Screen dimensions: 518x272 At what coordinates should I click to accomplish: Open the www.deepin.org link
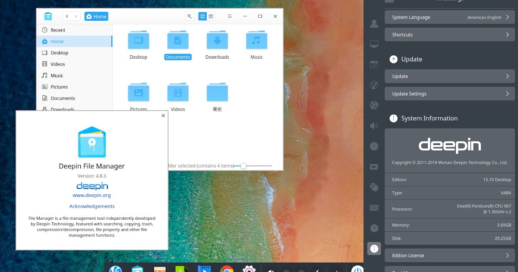92,195
